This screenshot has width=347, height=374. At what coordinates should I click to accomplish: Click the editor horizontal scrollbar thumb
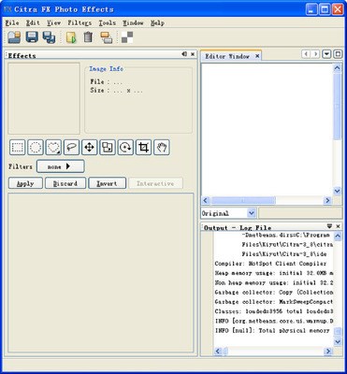243,200
